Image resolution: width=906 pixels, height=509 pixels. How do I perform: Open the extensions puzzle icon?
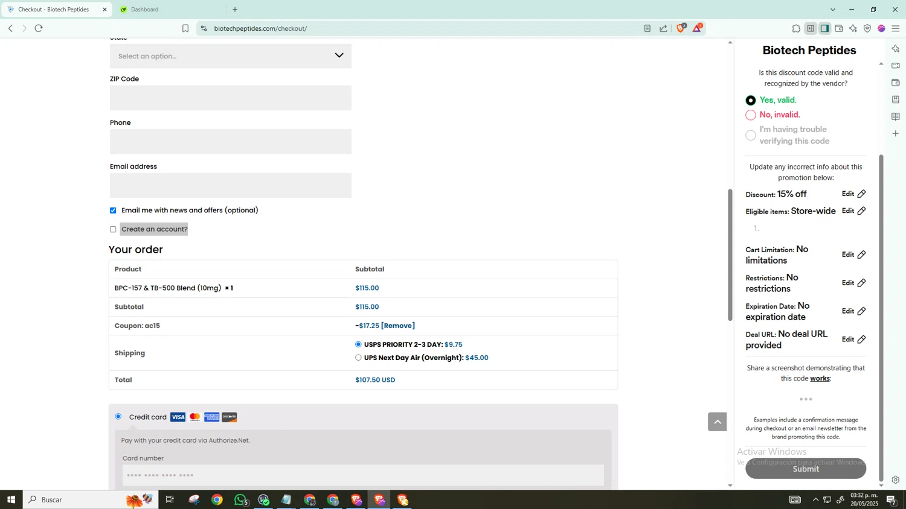[796, 28]
